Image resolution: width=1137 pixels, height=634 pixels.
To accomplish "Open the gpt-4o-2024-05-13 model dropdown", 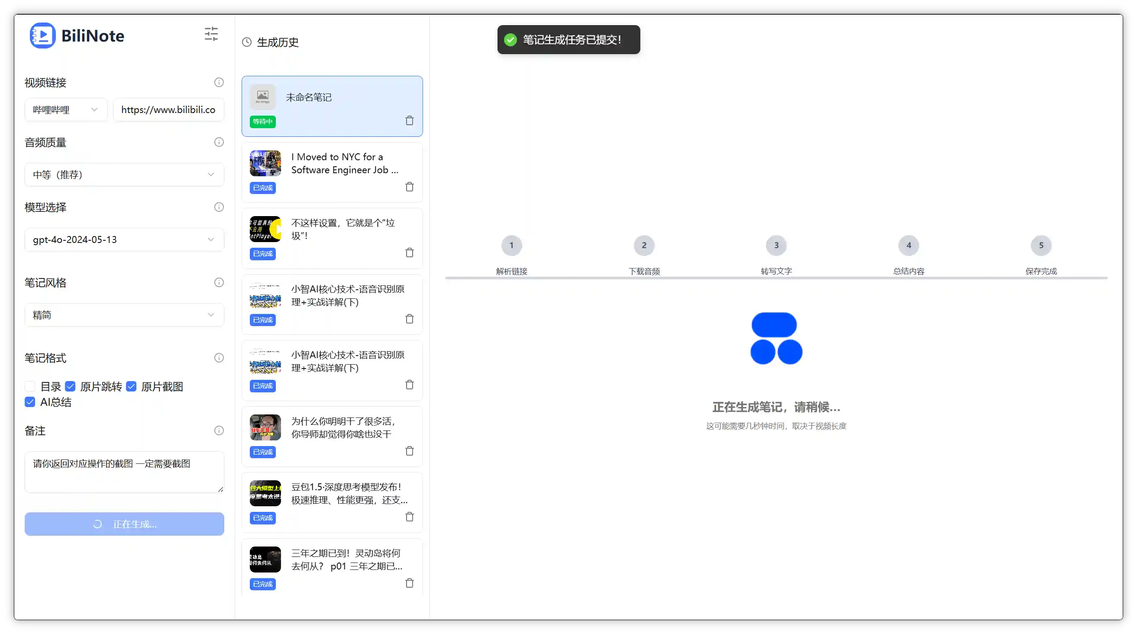I will click(124, 239).
